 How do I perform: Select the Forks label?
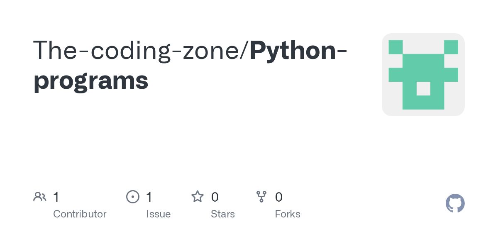[288, 214]
